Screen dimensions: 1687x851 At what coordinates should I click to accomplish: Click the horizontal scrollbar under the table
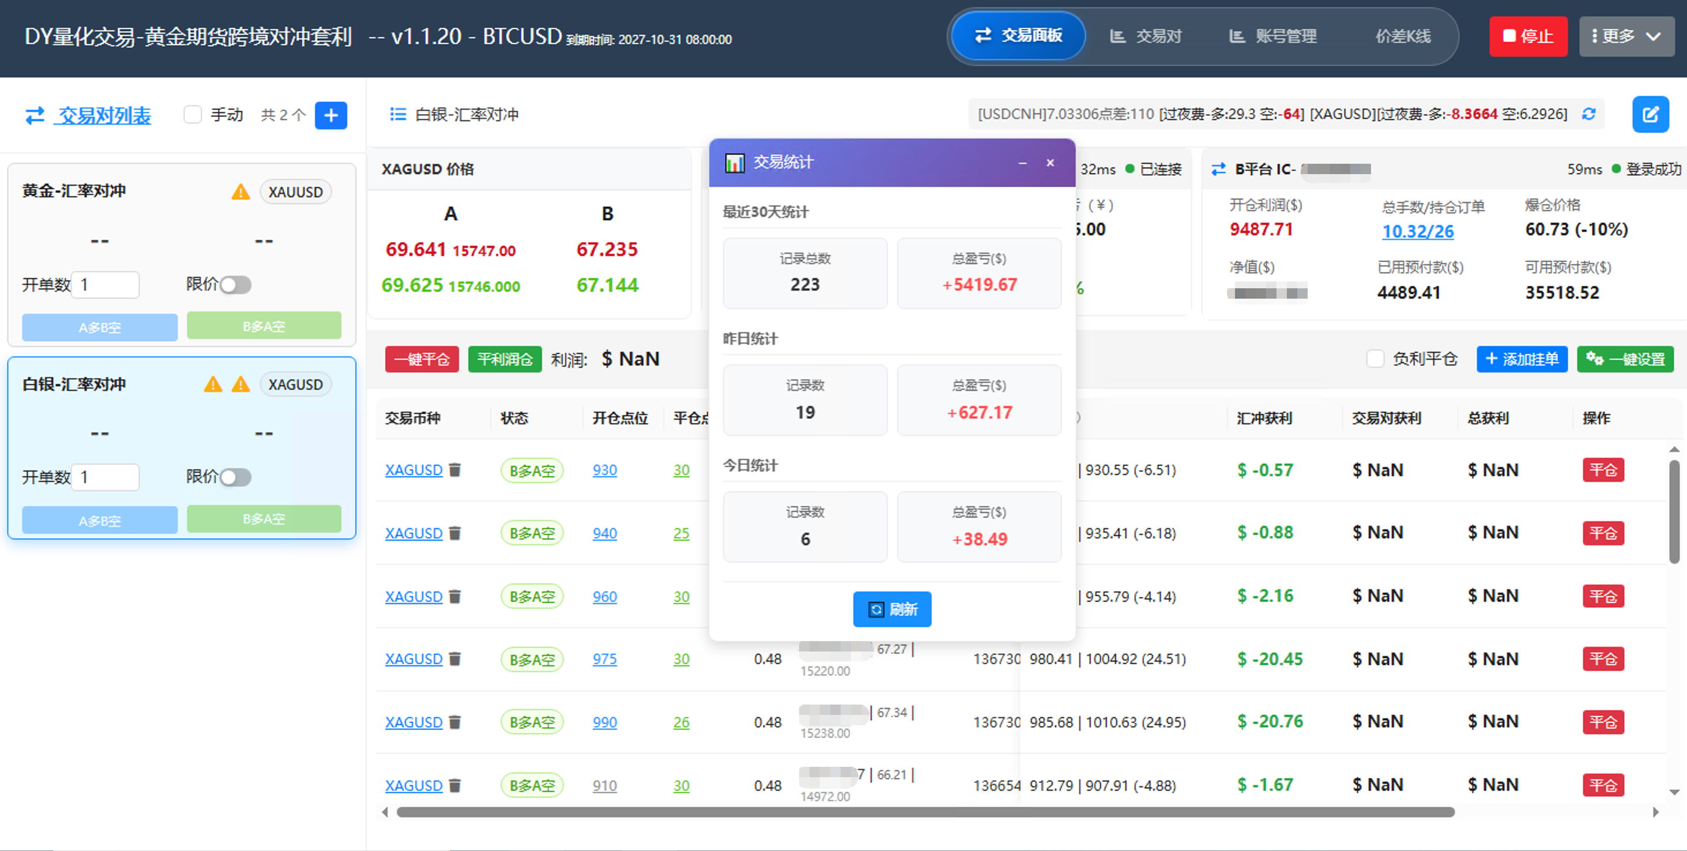click(x=925, y=812)
